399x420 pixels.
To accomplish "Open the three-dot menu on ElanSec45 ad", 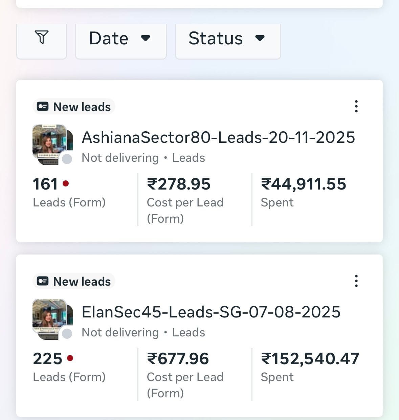I will tap(356, 281).
